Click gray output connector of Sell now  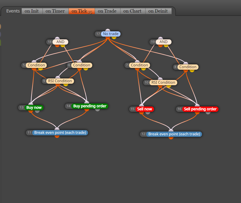148,113
